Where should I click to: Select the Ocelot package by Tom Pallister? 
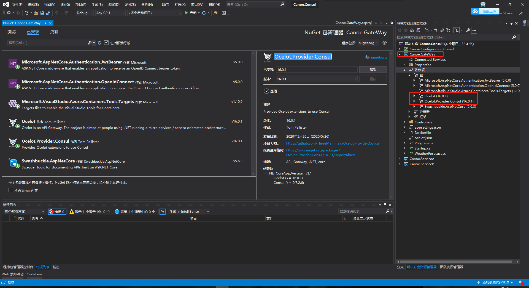coord(127,124)
